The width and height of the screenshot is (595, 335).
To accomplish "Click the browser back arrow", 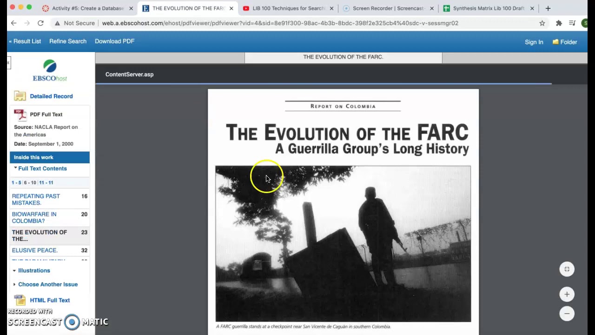I will click(13, 23).
